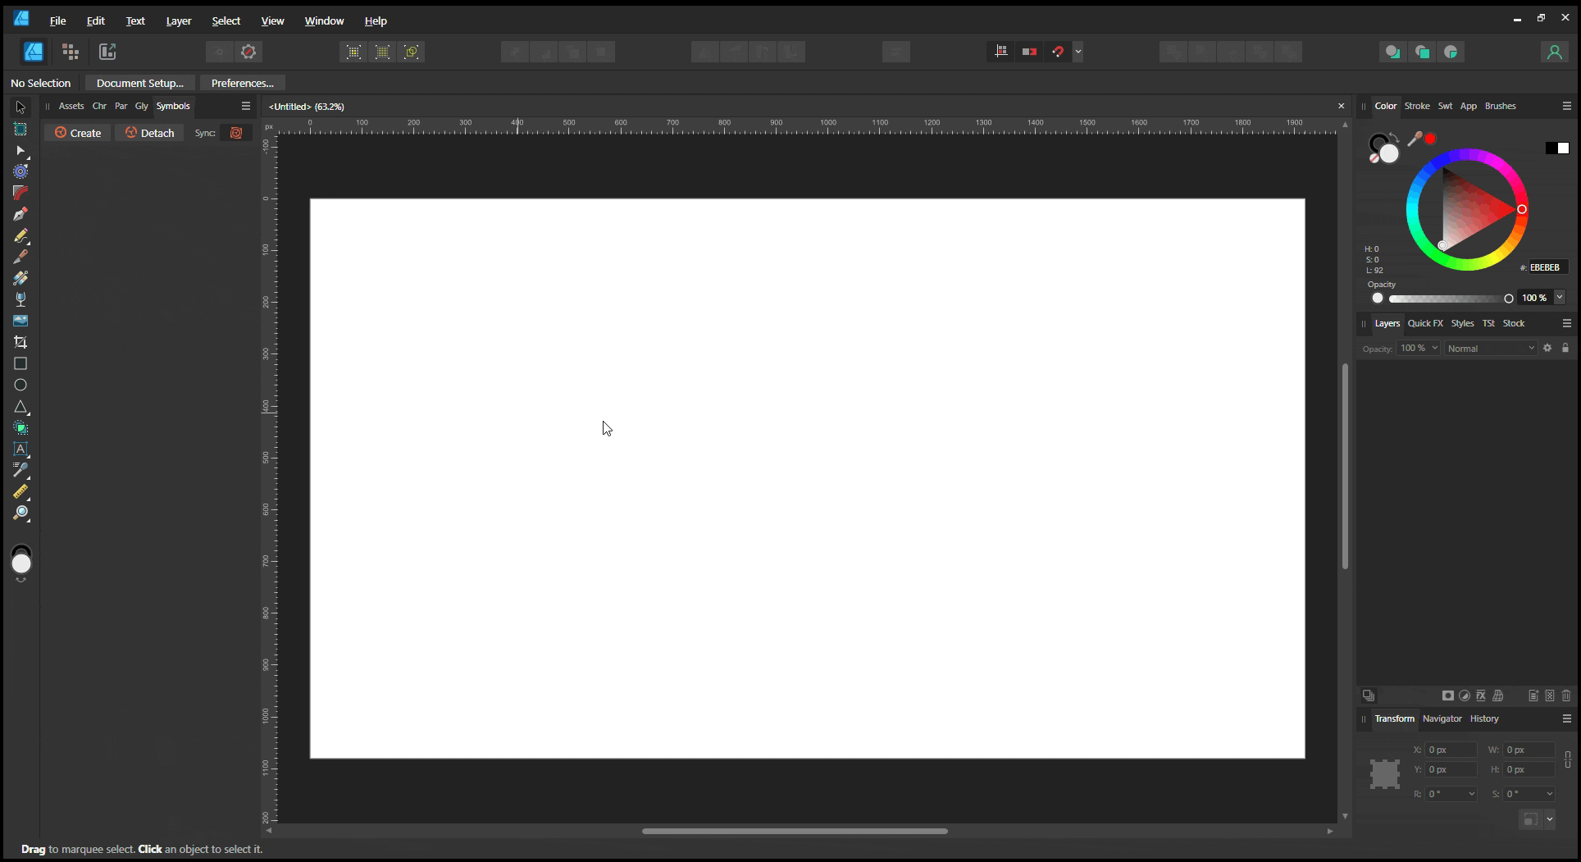
Task: Click the Preferences button
Action: click(243, 83)
